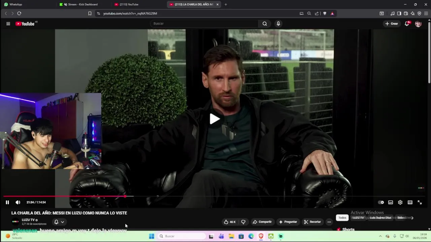Click the zoom-out magnifier in address bar
This screenshot has width=431, height=242.
pyautogui.click(x=309, y=13)
